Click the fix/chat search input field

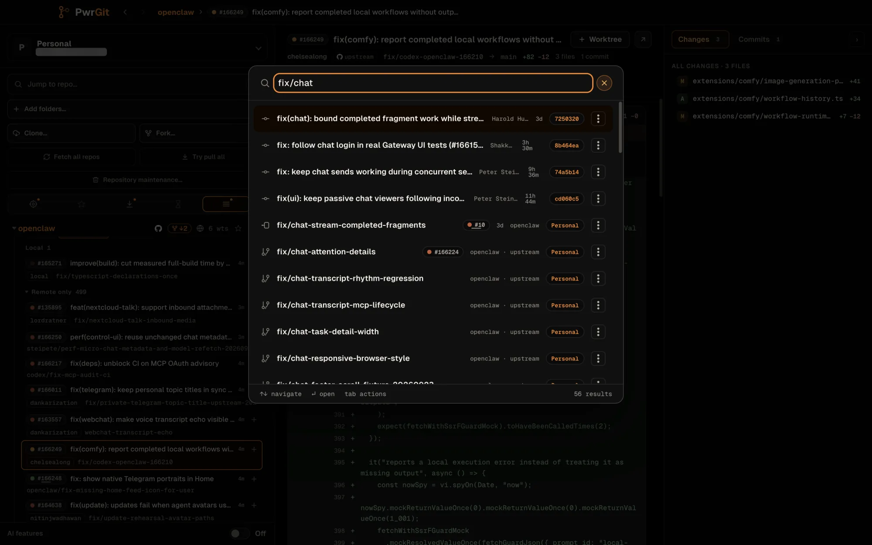pyautogui.click(x=433, y=83)
